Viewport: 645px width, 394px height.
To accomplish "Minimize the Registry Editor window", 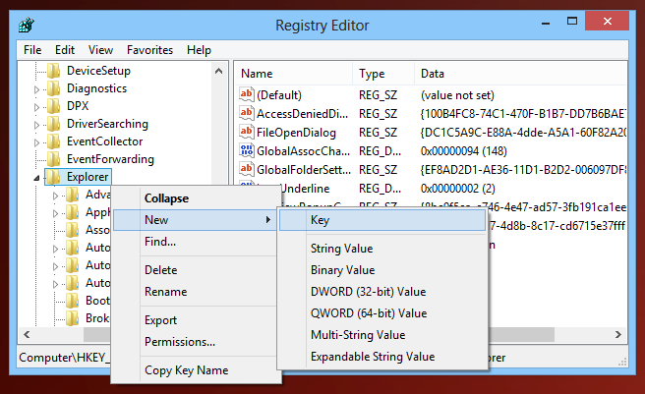I will coord(546,23).
